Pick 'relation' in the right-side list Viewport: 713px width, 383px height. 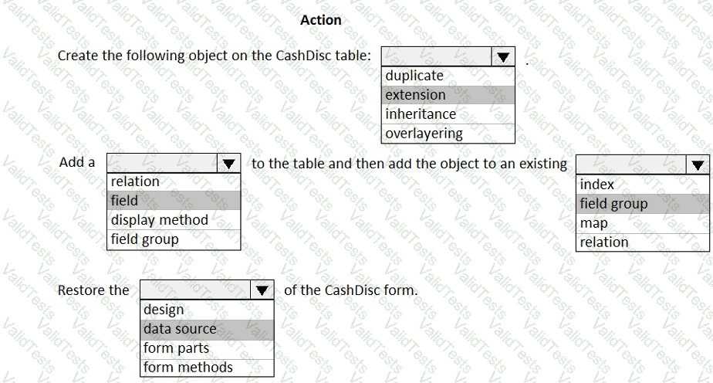[x=644, y=242]
